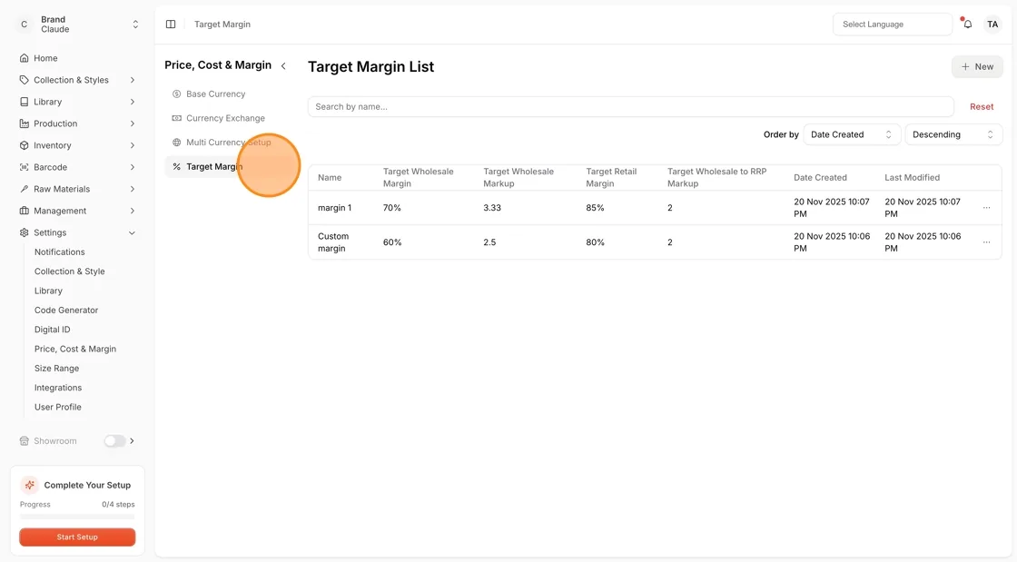Go to Base Currency page
Screen dimensions: 1017x562
(216, 94)
